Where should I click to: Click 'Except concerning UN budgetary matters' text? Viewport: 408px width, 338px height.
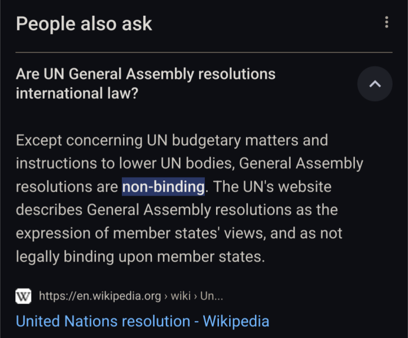[x=172, y=140]
